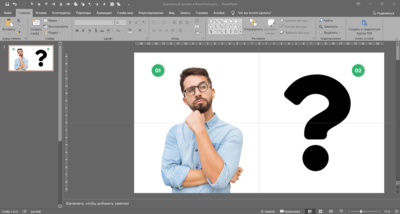Screen dimensions: 400x214
Task: Select the text box shape in gallery
Action: click(x=211, y=21)
